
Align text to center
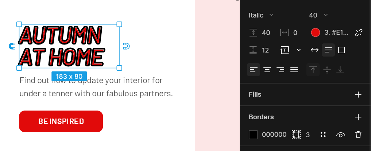point(267,70)
